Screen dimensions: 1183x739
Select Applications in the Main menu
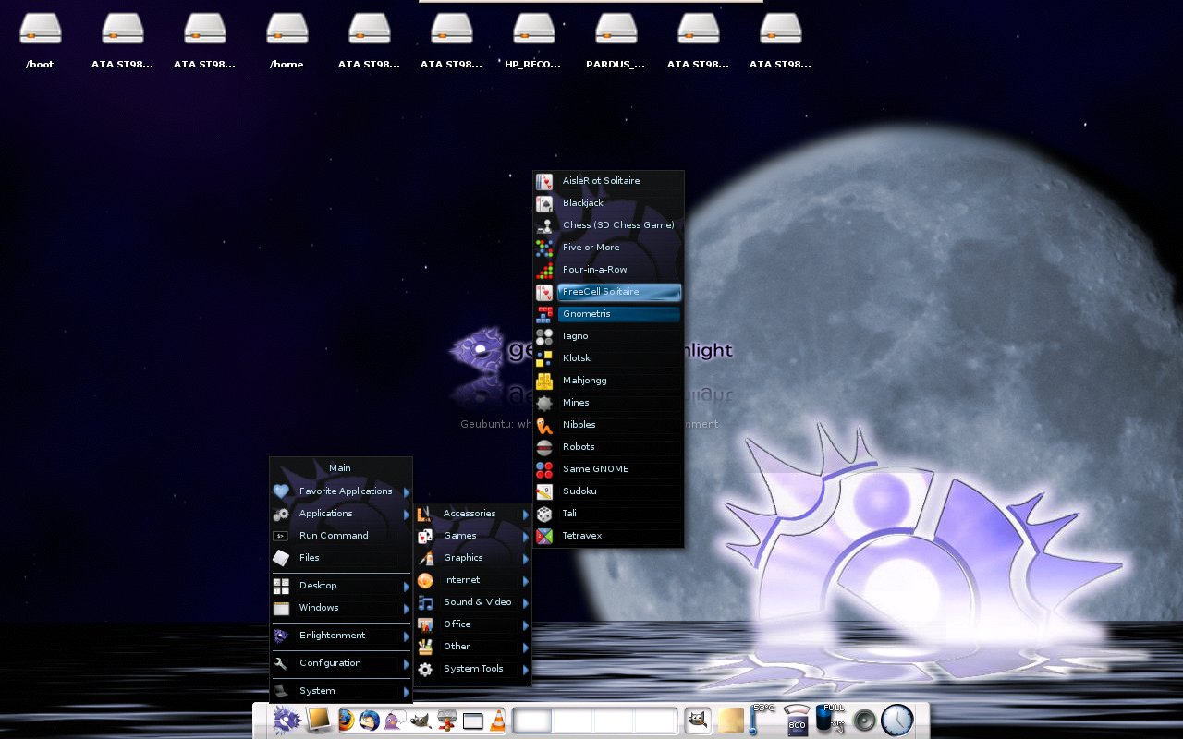pos(341,514)
